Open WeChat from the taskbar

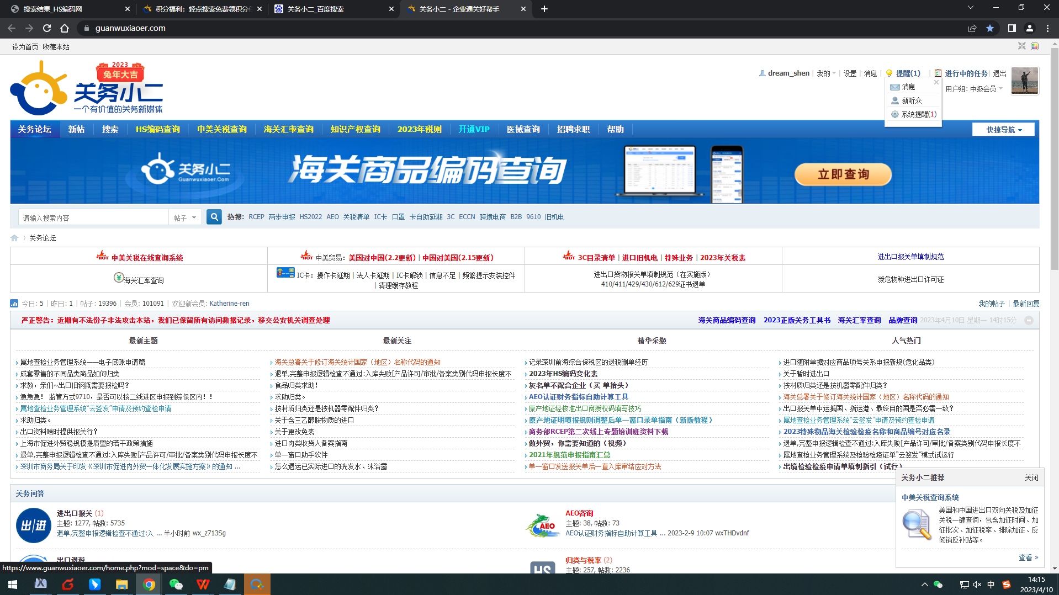point(176,584)
